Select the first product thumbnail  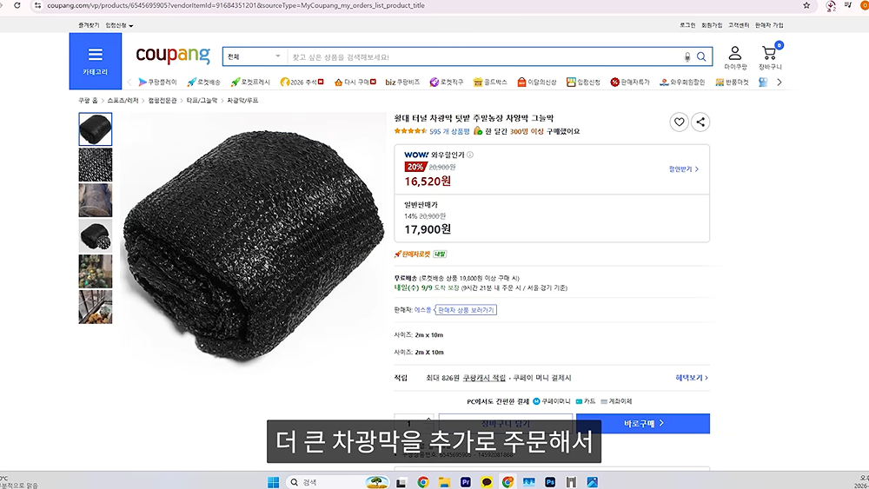coord(96,129)
